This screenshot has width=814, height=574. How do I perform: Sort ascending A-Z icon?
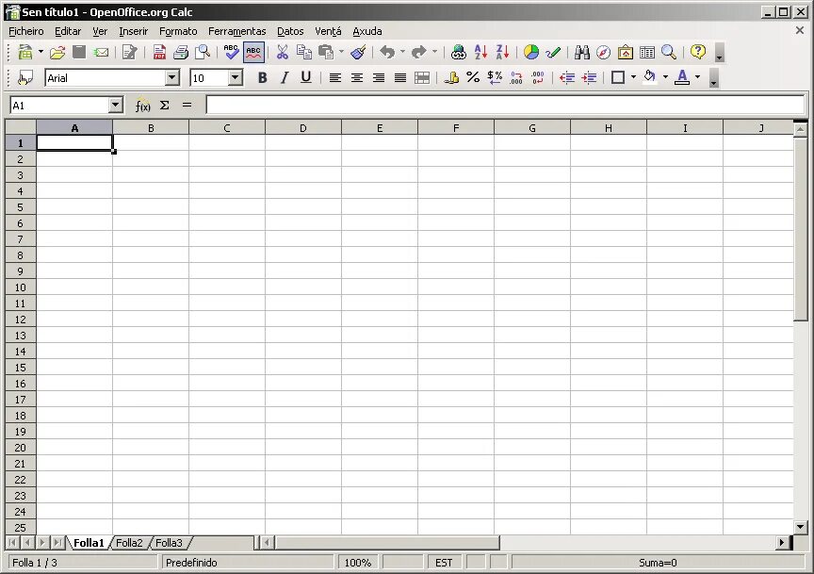480,52
